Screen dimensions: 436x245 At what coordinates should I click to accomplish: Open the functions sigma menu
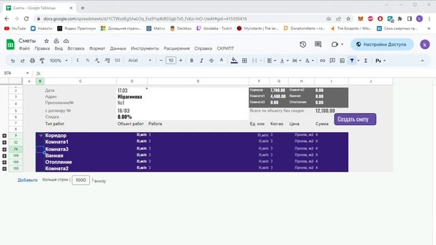pos(366,61)
